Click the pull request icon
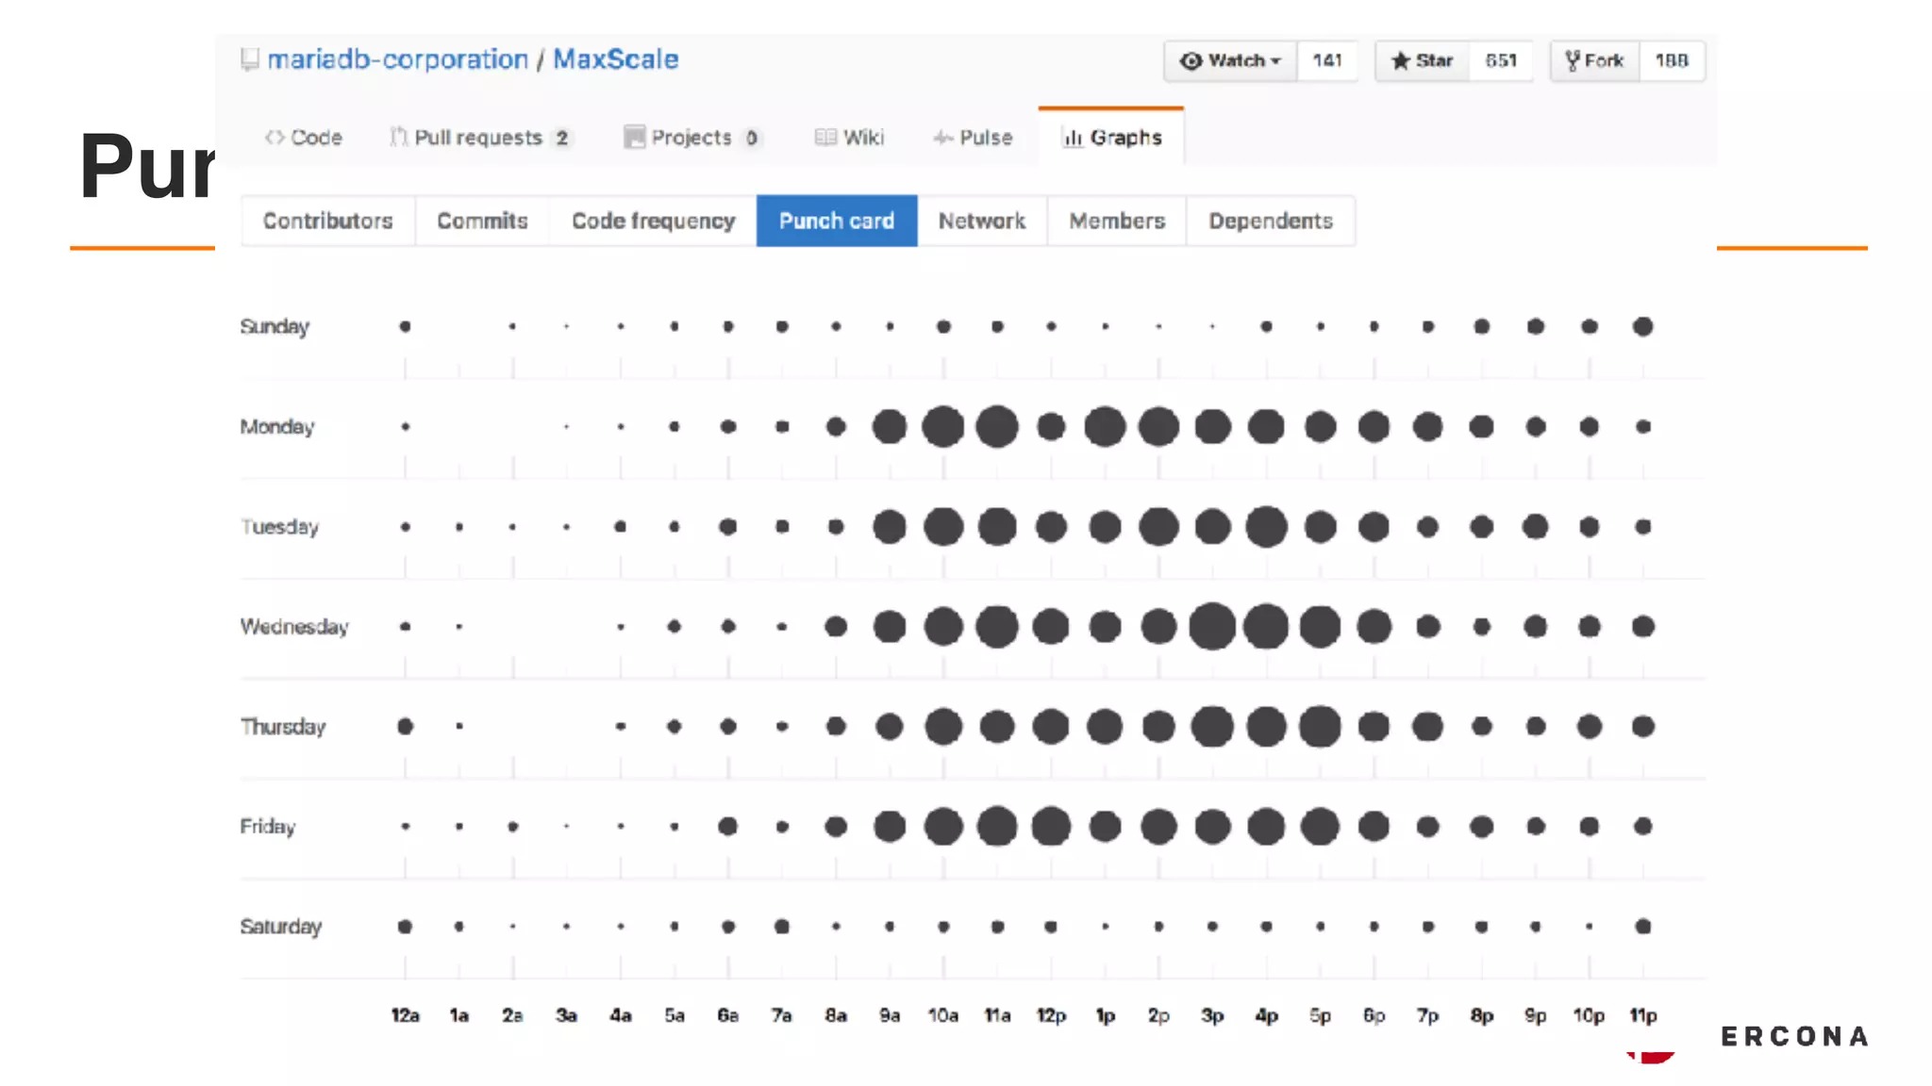Viewport: 1932px width, 1086px height. click(x=399, y=138)
